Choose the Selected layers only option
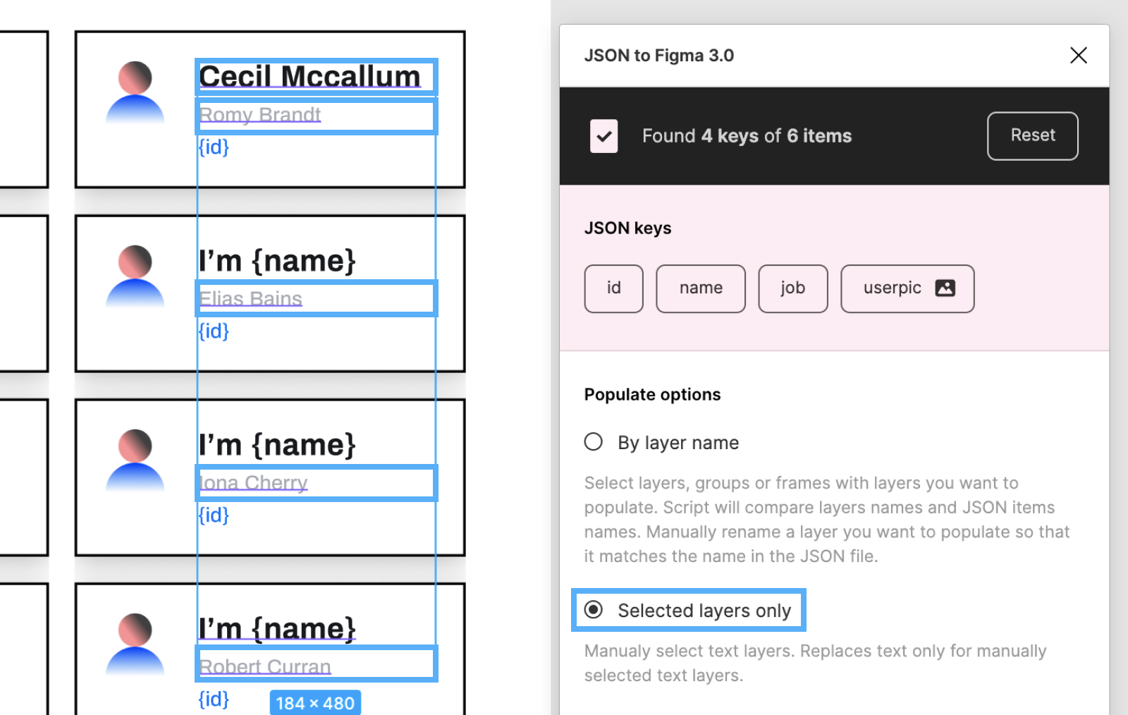The image size is (1128, 715). [x=594, y=610]
